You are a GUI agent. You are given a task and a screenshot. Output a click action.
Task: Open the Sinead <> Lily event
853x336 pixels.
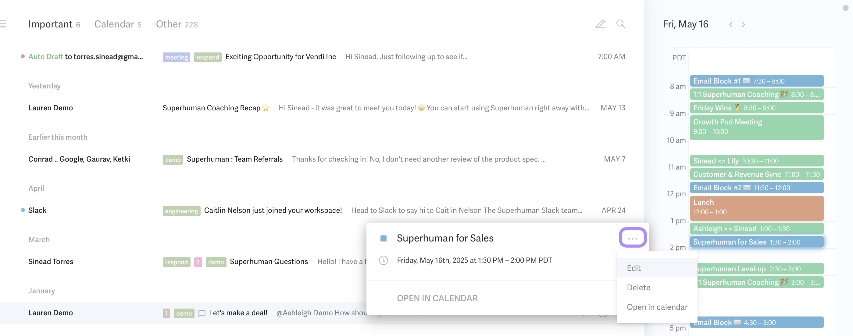(757, 161)
